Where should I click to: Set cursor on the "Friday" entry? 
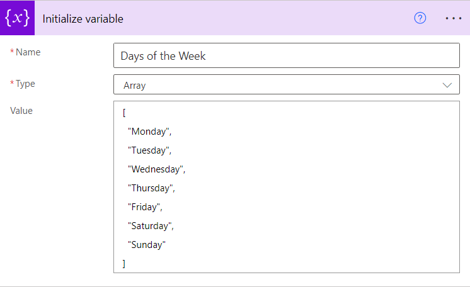click(x=145, y=207)
